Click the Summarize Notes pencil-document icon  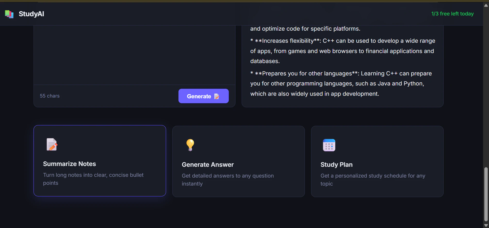52,145
